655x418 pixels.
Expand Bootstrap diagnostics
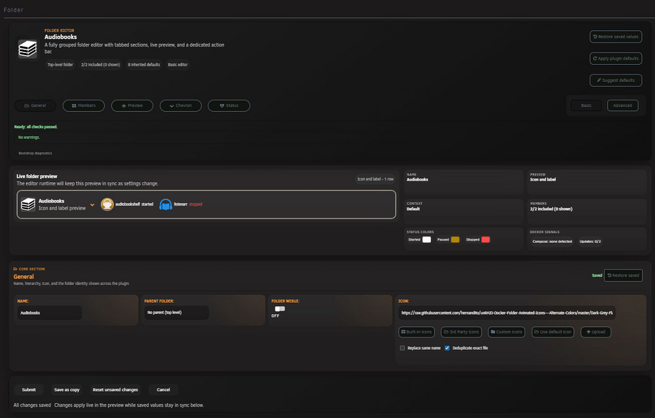coord(35,153)
